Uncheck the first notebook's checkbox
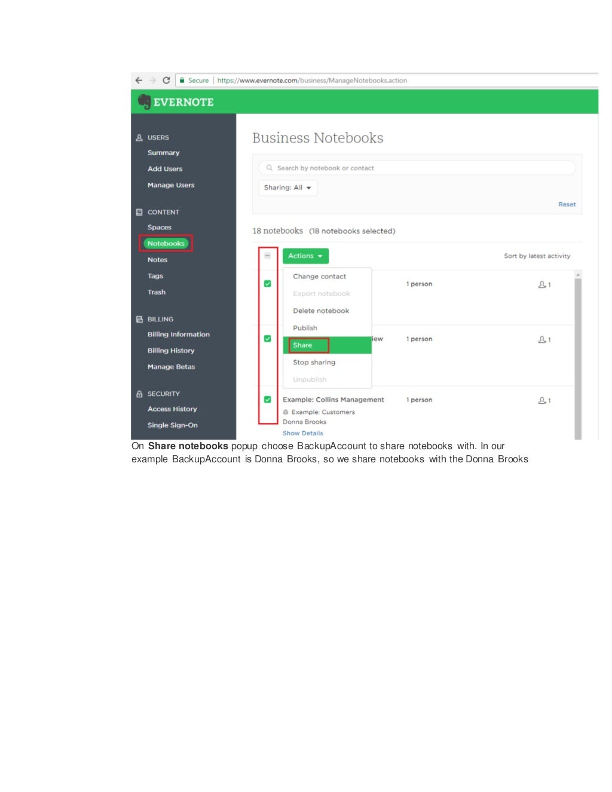The height and width of the screenshot is (792, 612). tap(267, 284)
